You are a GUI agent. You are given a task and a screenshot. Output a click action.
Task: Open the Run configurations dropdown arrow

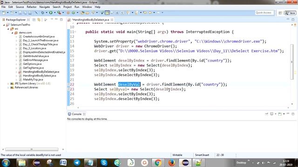[x=55, y=13]
